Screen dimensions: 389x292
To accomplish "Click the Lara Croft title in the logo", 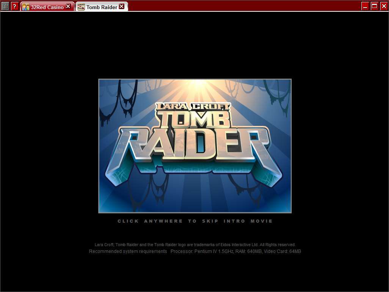I will (x=193, y=107).
